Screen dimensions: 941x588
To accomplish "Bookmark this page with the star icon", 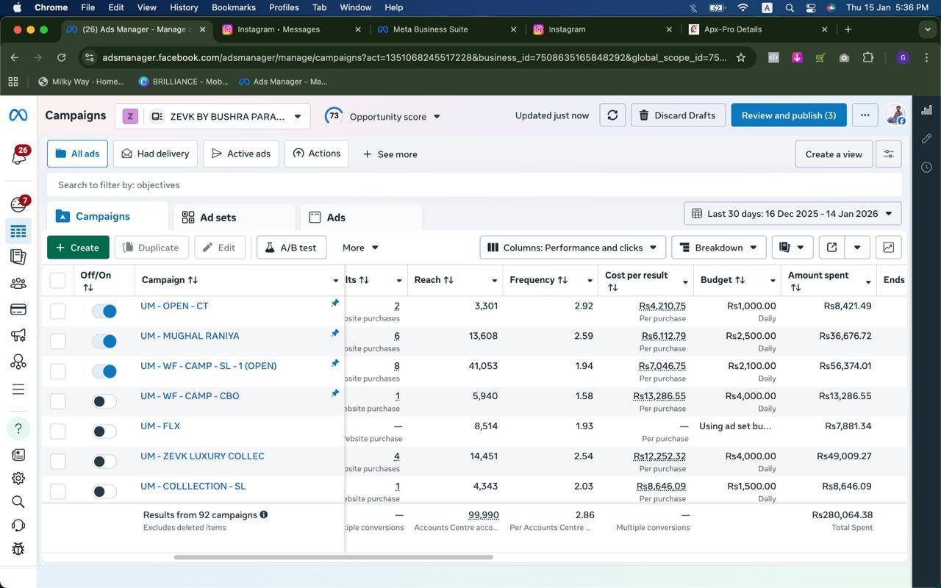I will [741, 57].
